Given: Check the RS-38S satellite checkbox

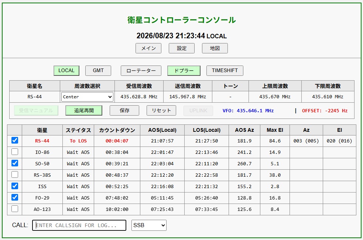Looking at the screenshot, I should (x=15, y=175).
